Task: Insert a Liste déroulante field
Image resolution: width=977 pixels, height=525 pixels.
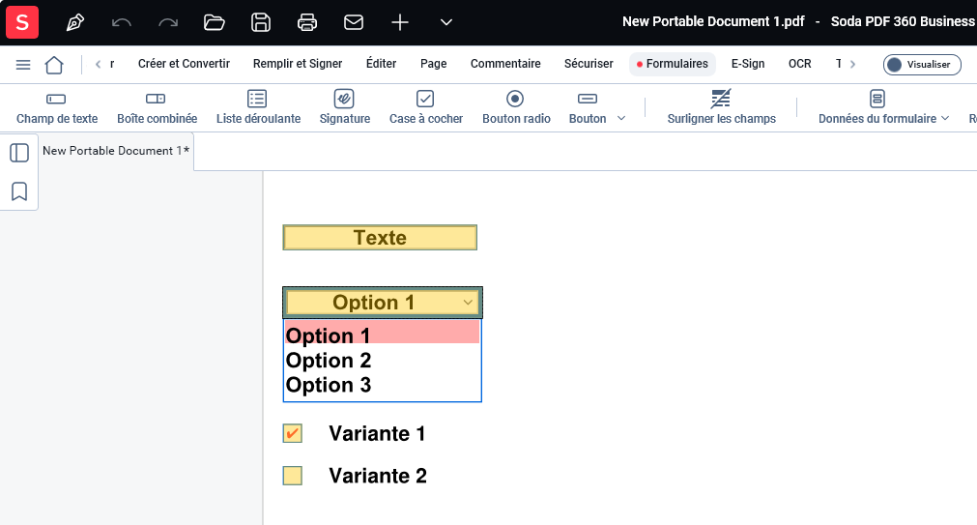Action: tap(258, 108)
